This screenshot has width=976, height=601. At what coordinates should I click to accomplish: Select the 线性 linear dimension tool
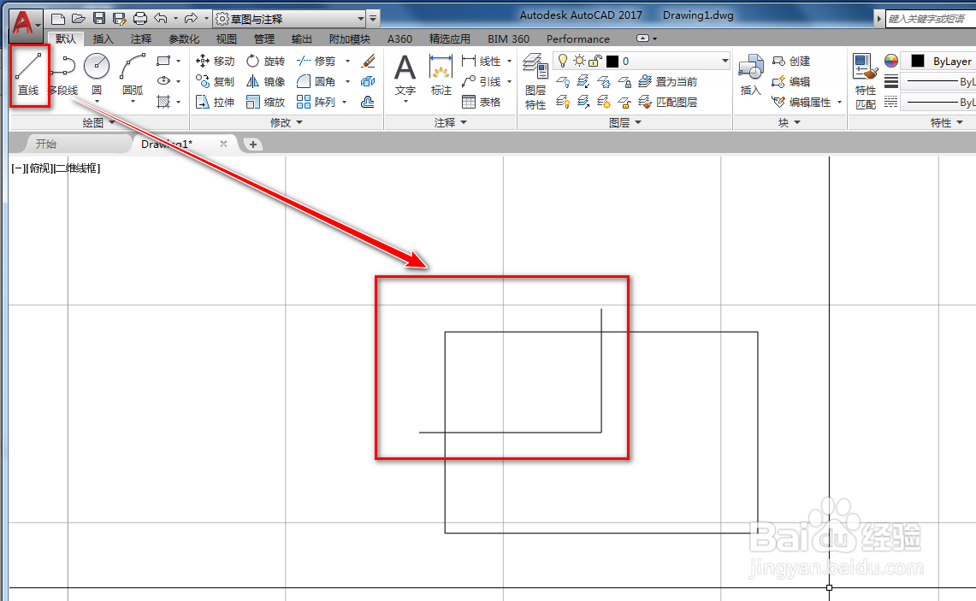pos(482,61)
